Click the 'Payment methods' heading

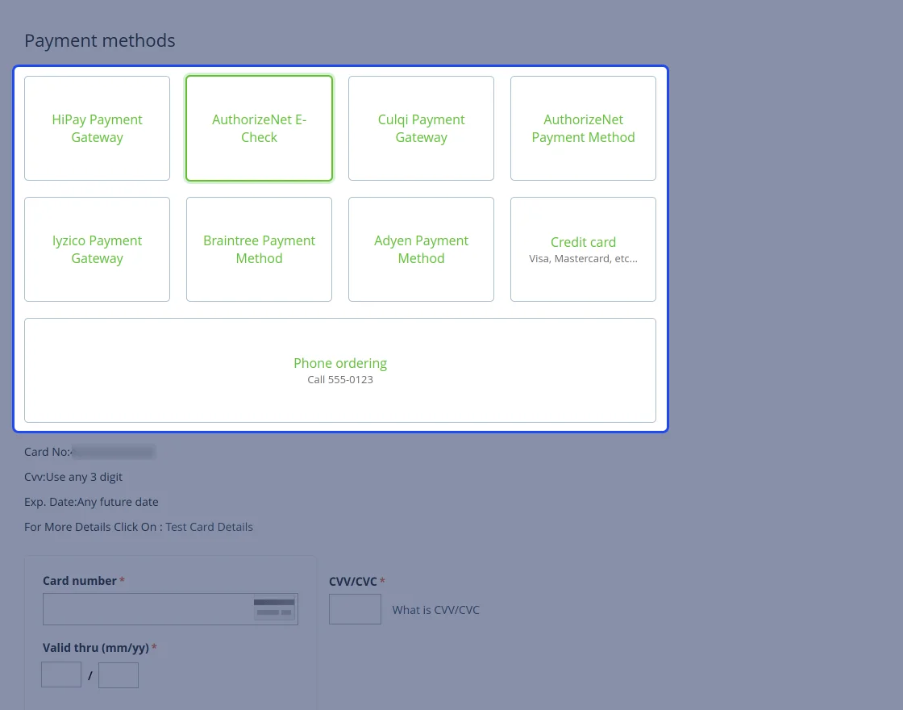click(x=100, y=40)
